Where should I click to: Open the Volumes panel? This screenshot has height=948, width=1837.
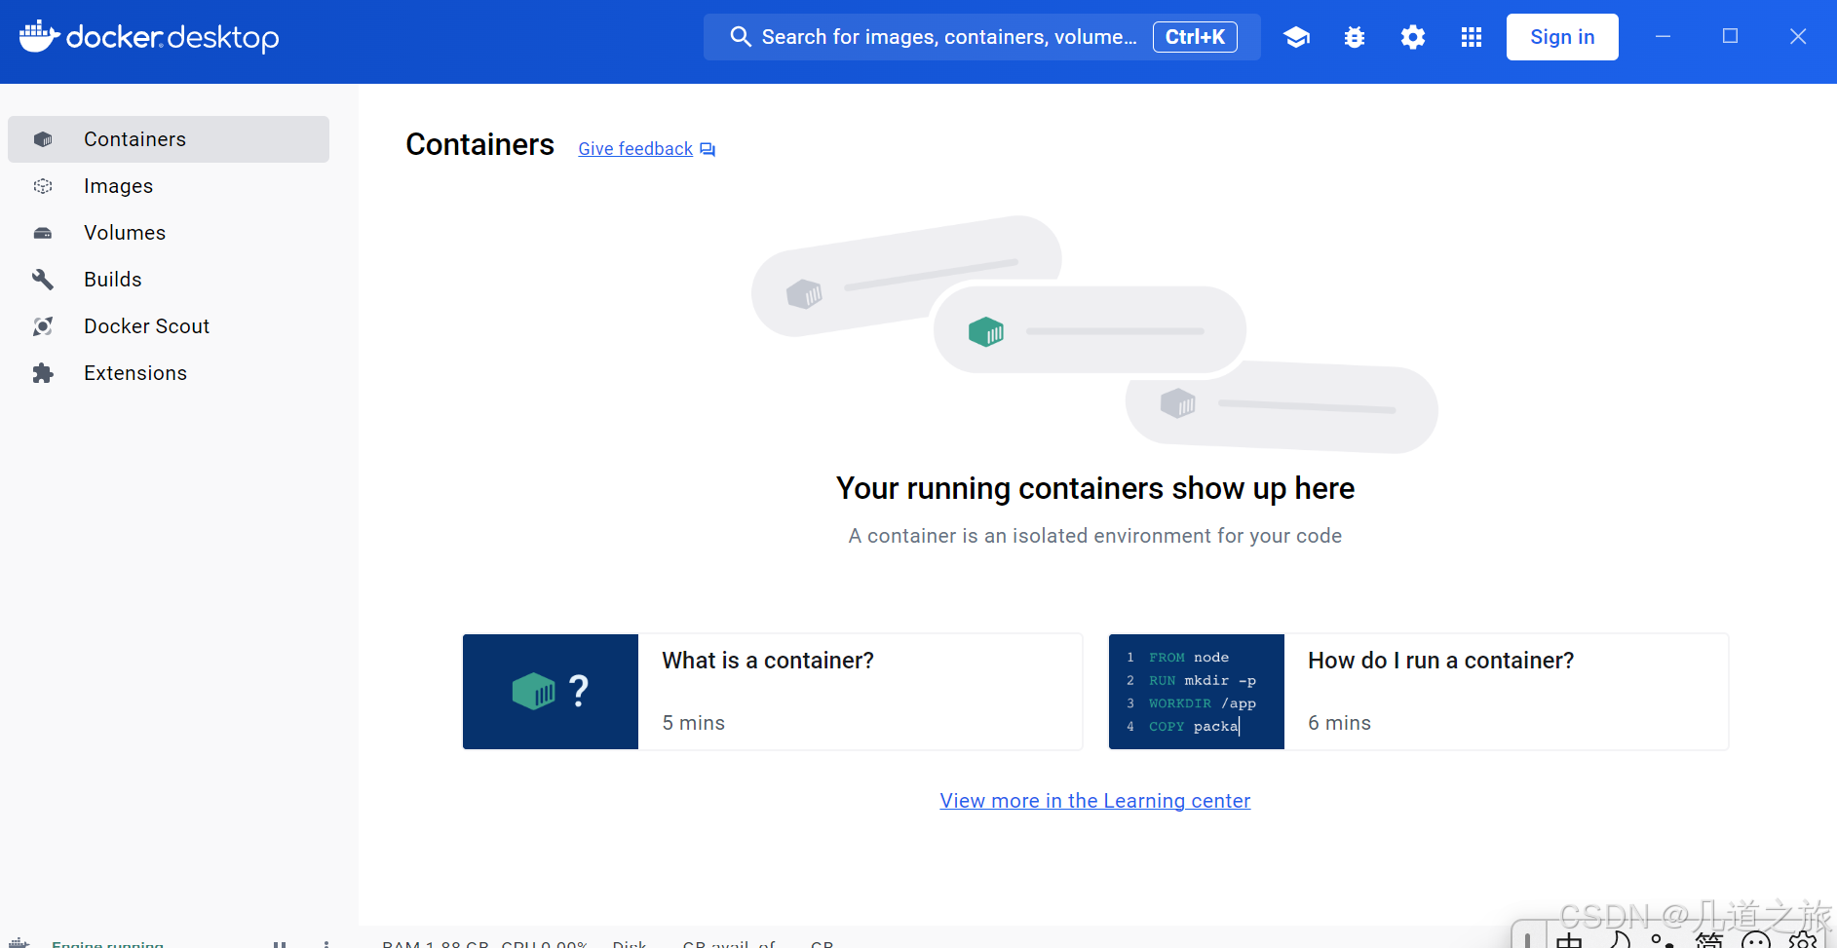124,232
